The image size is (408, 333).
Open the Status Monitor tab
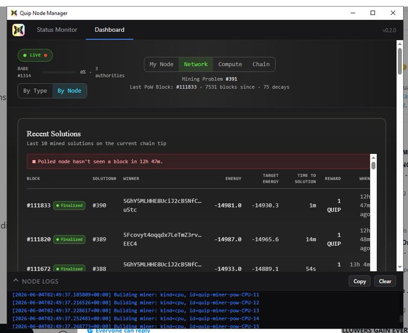click(x=57, y=29)
